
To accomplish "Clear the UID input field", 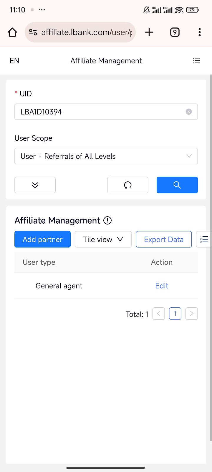I will 189,112.
